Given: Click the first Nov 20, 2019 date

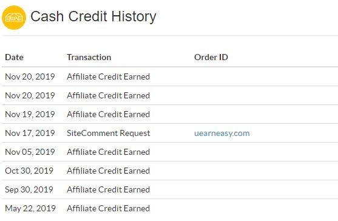Looking at the screenshot, I should pyautogui.click(x=30, y=76).
